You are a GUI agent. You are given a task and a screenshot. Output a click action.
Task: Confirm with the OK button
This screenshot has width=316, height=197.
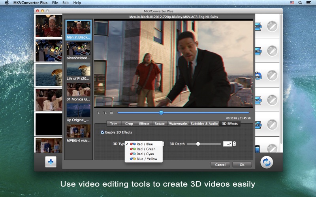coord(242,165)
